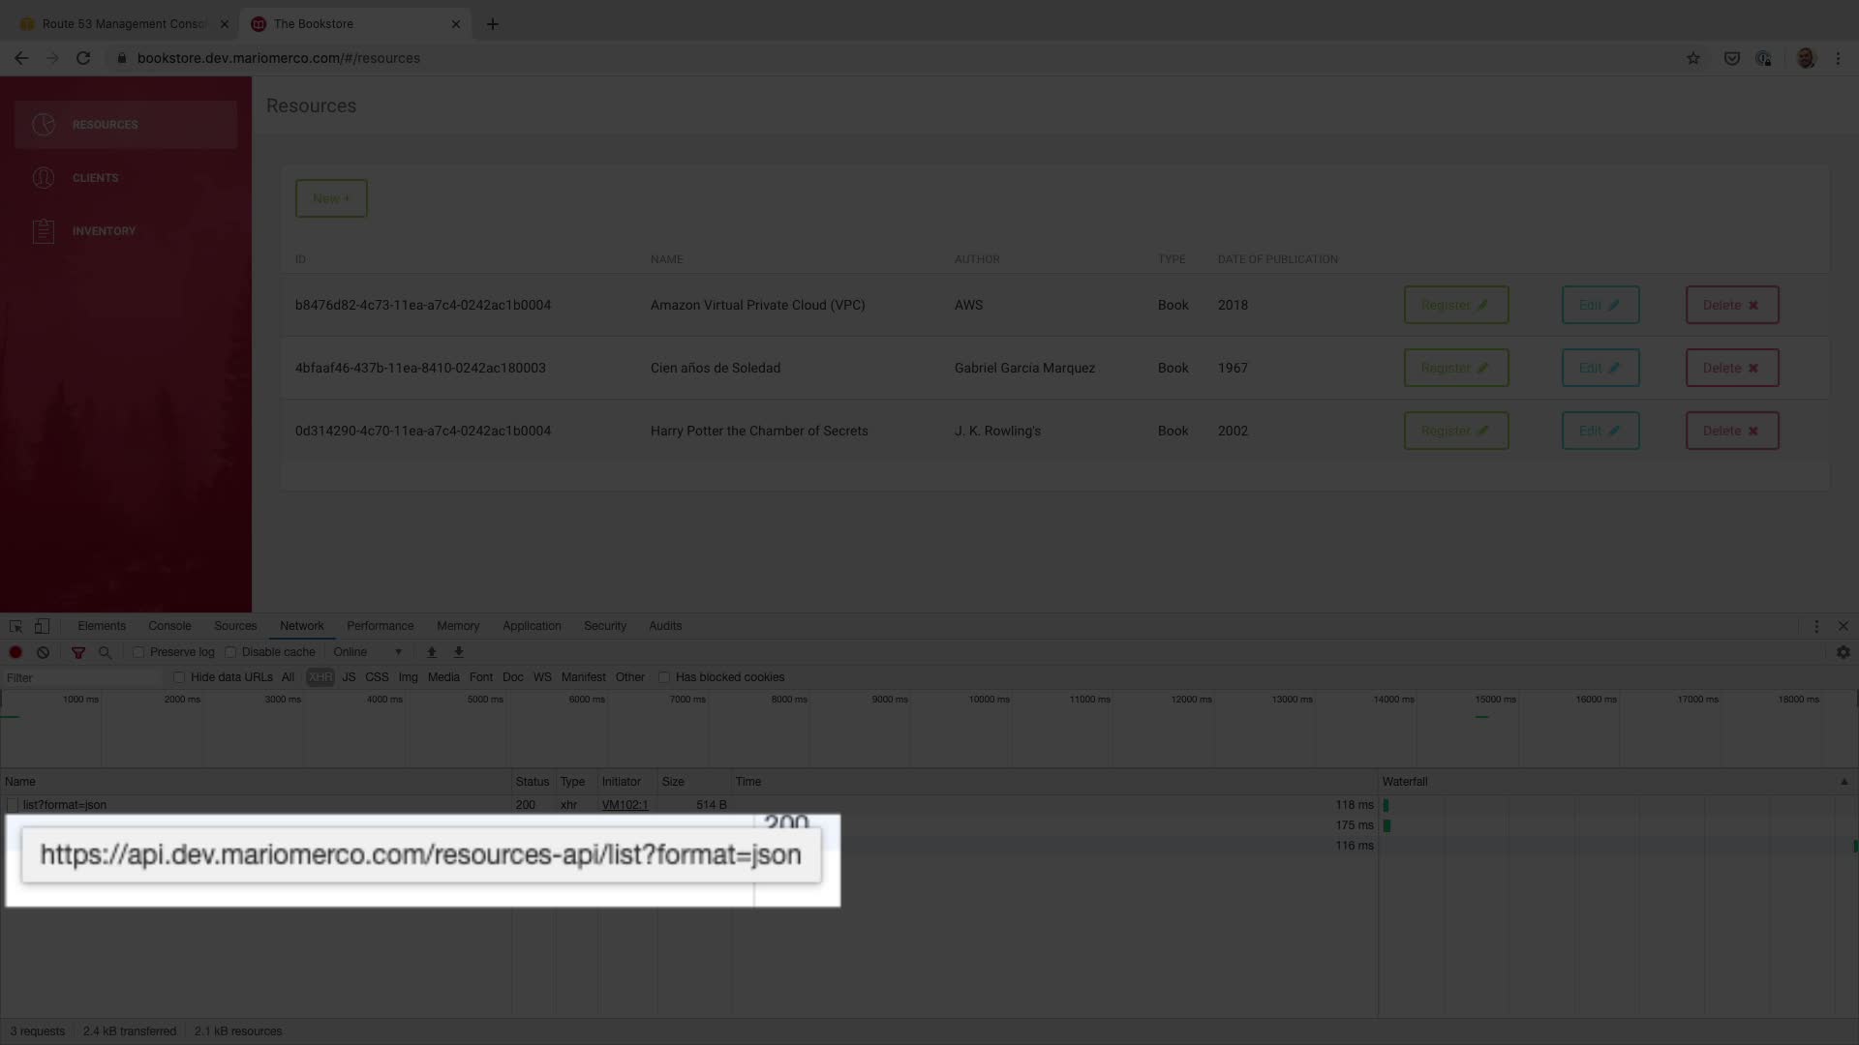Clear the network log

[x=43, y=652]
